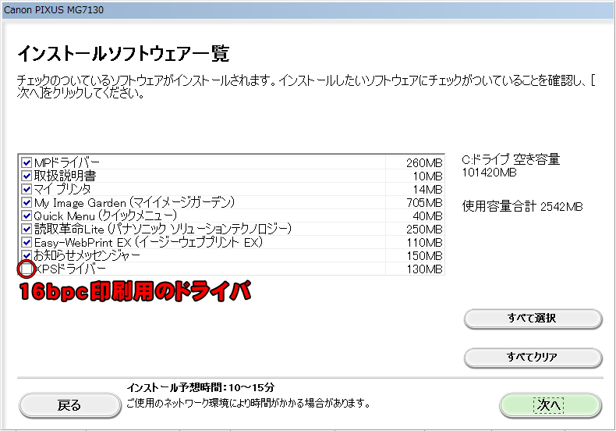Click the 14MB size value
The height and width of the screenshot is (431, 616).
pos(427,190)
